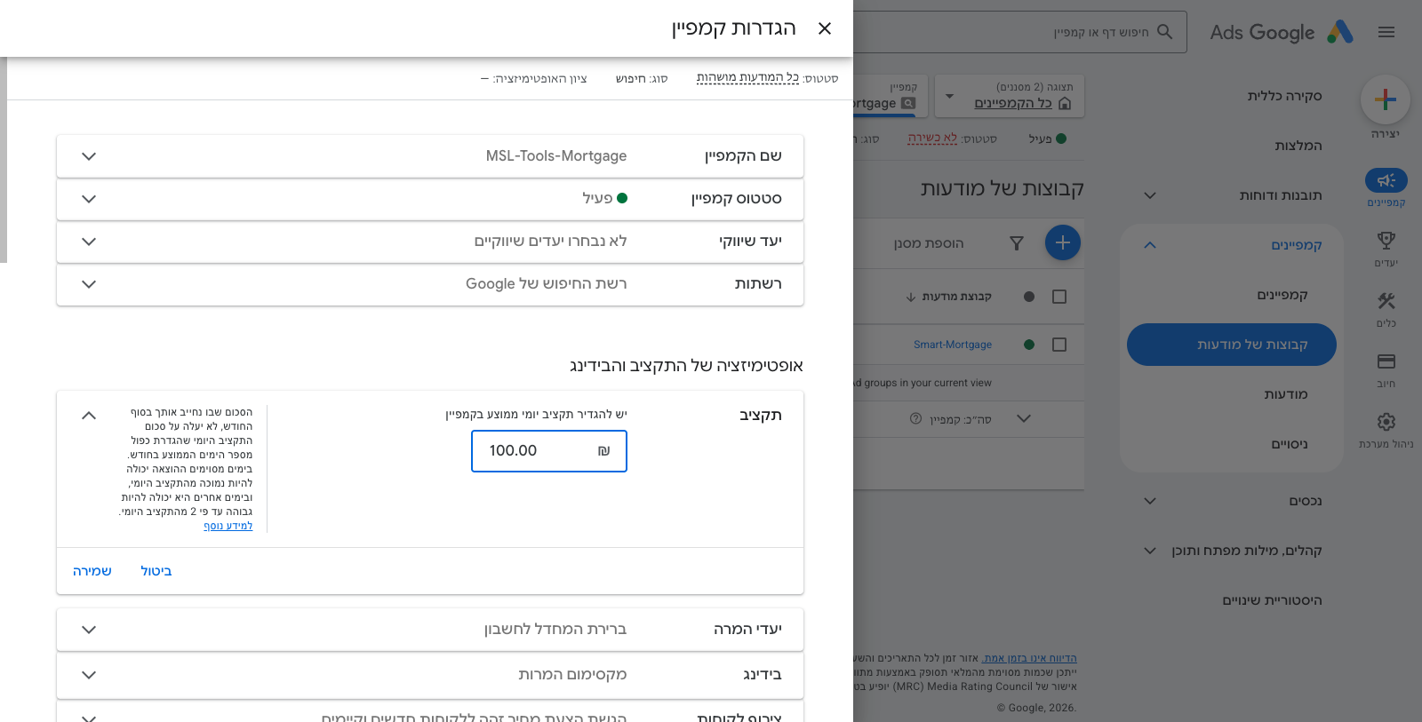Click the not eligible status link
The height and width of the screenshot is (722, 1422).
pos(932,139)
